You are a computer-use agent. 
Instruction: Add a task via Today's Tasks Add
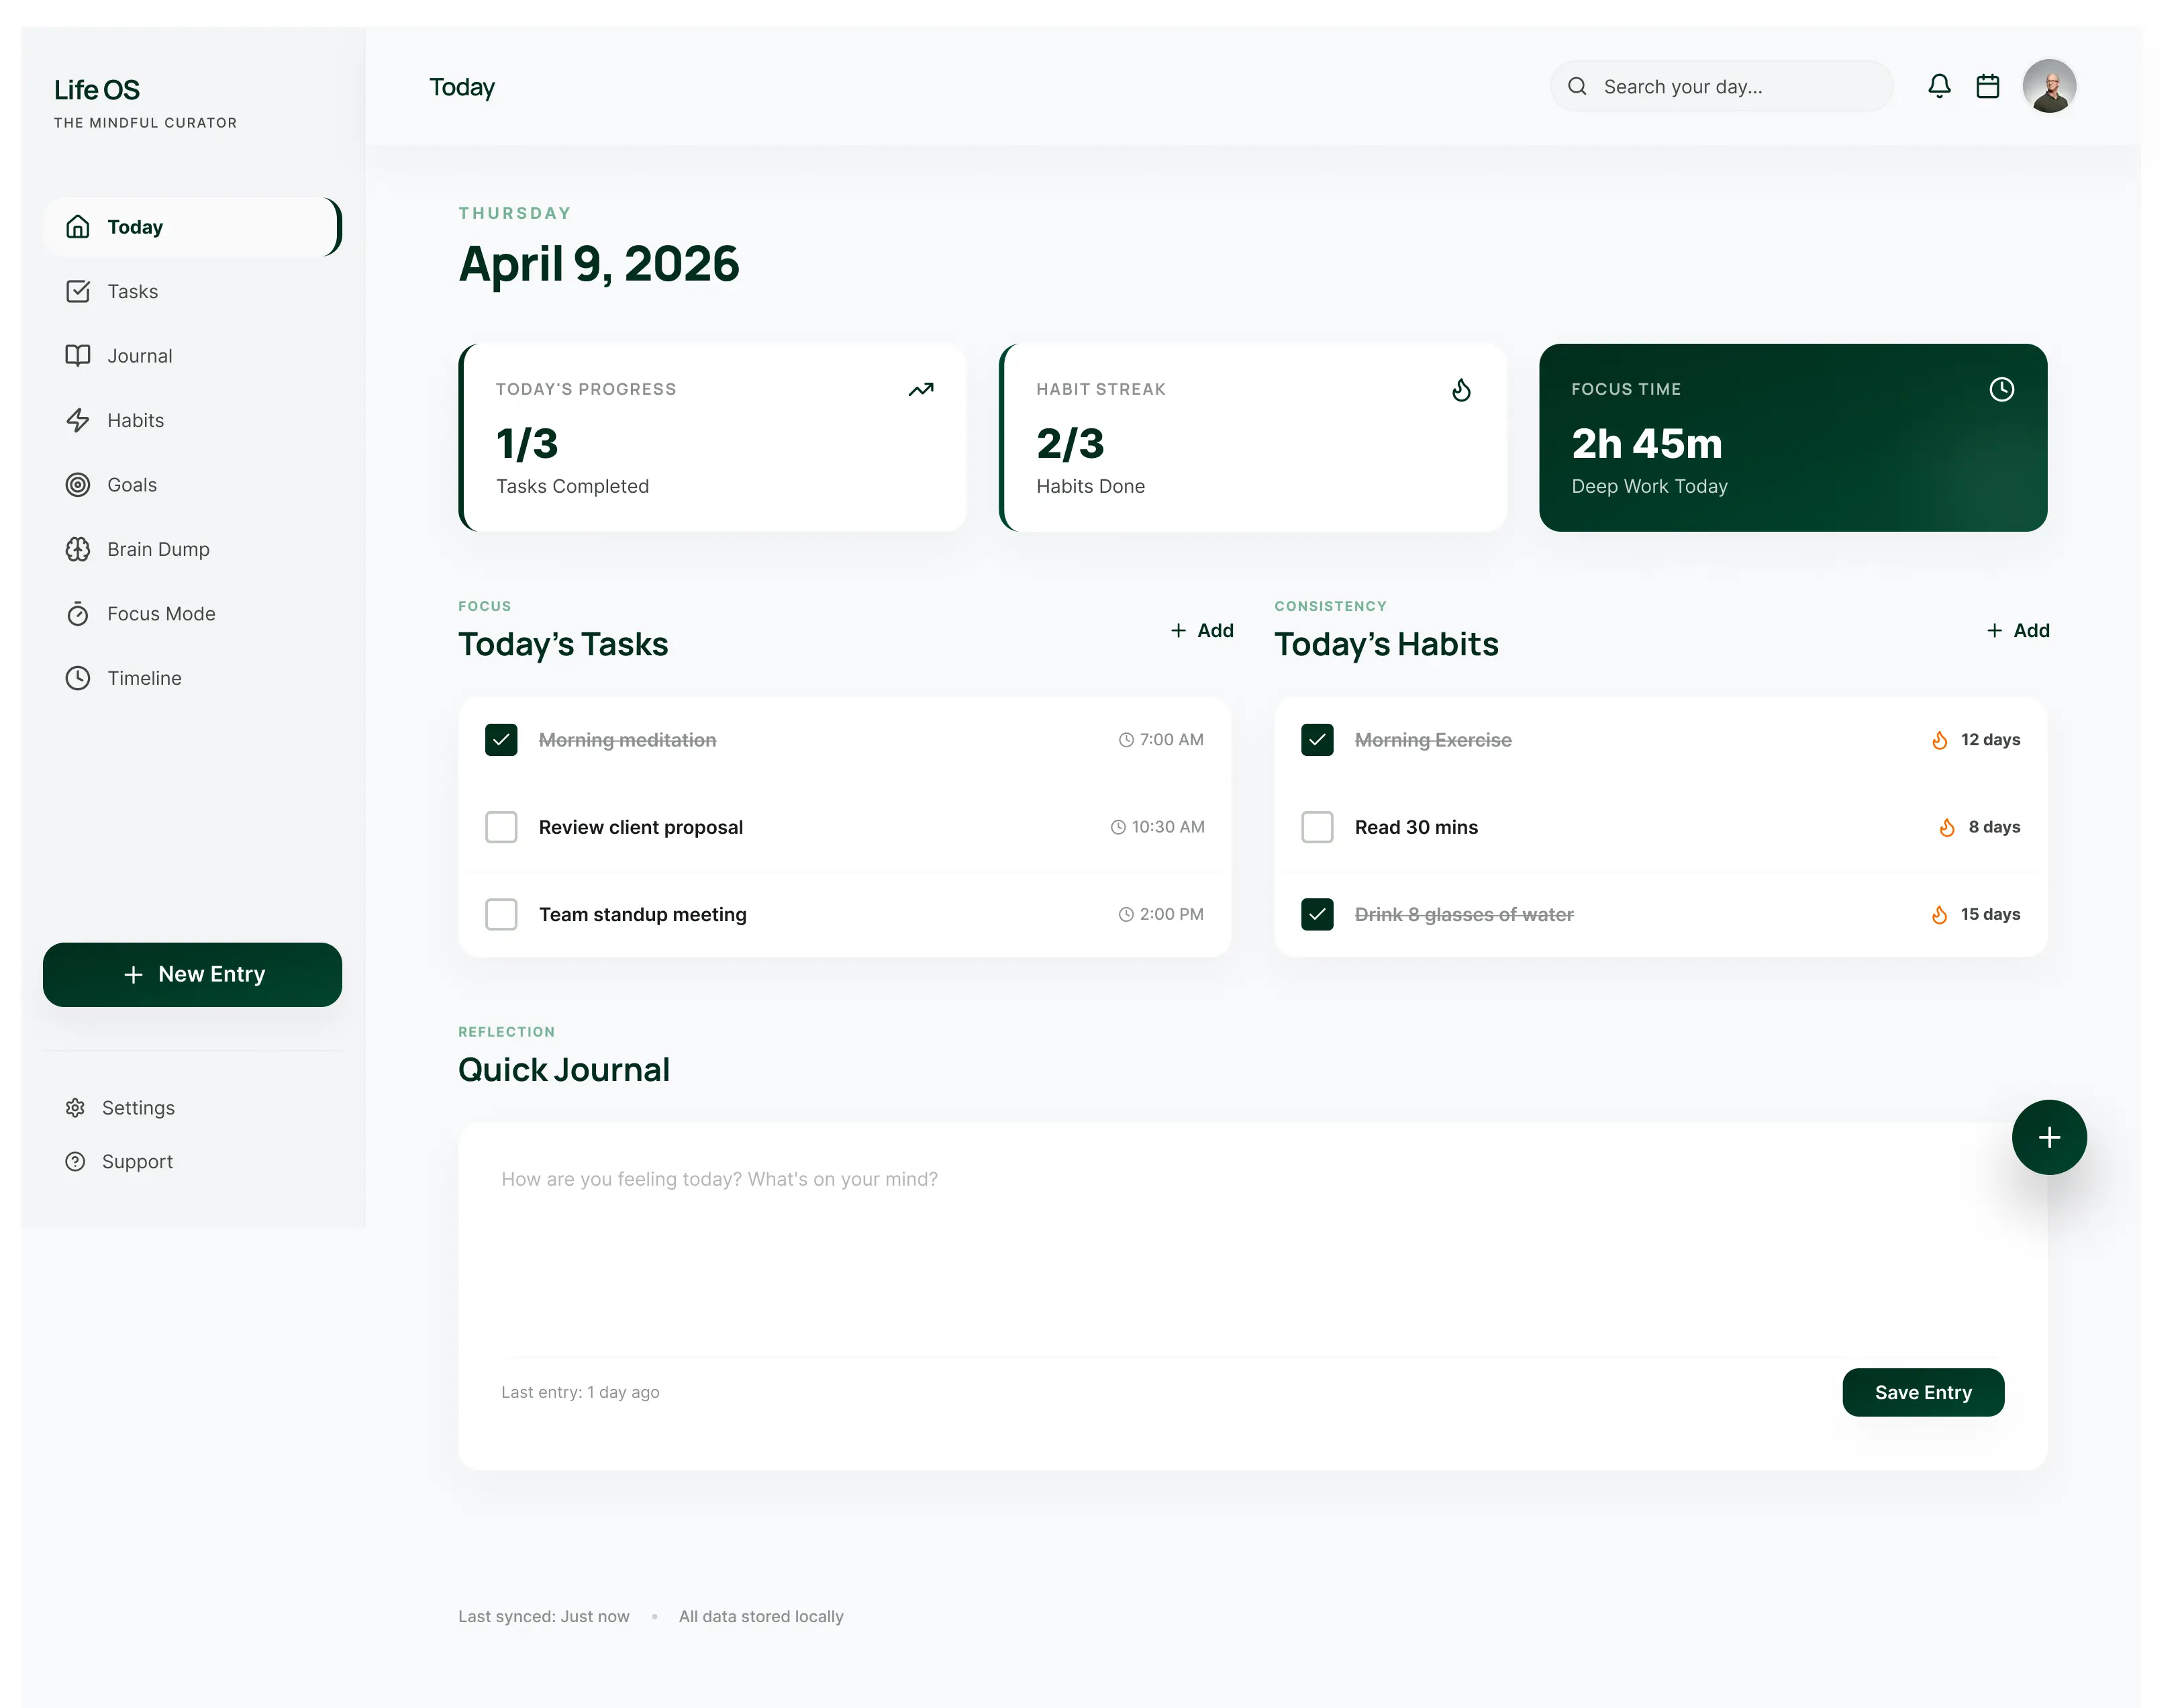1202,630
